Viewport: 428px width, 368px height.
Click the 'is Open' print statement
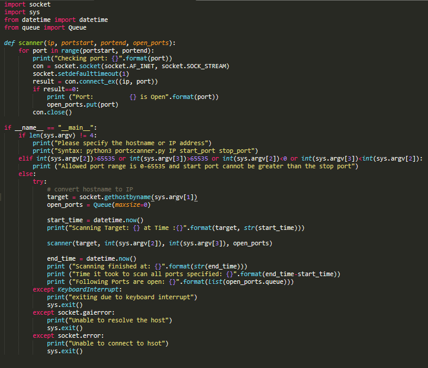[x=133, y=97]
